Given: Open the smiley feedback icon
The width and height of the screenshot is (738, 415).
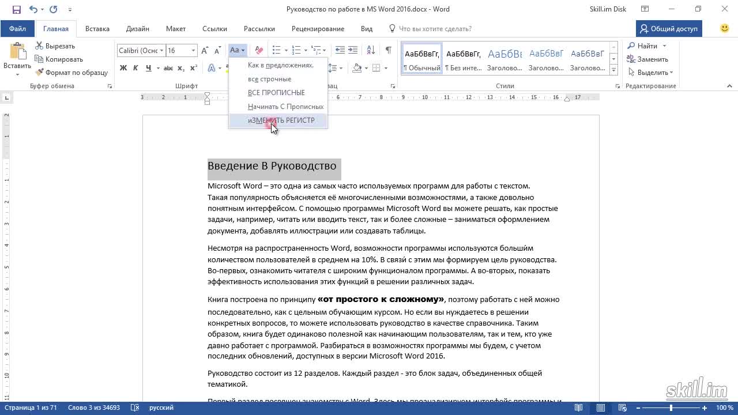Looking at the screenshot, I should 725,28.
